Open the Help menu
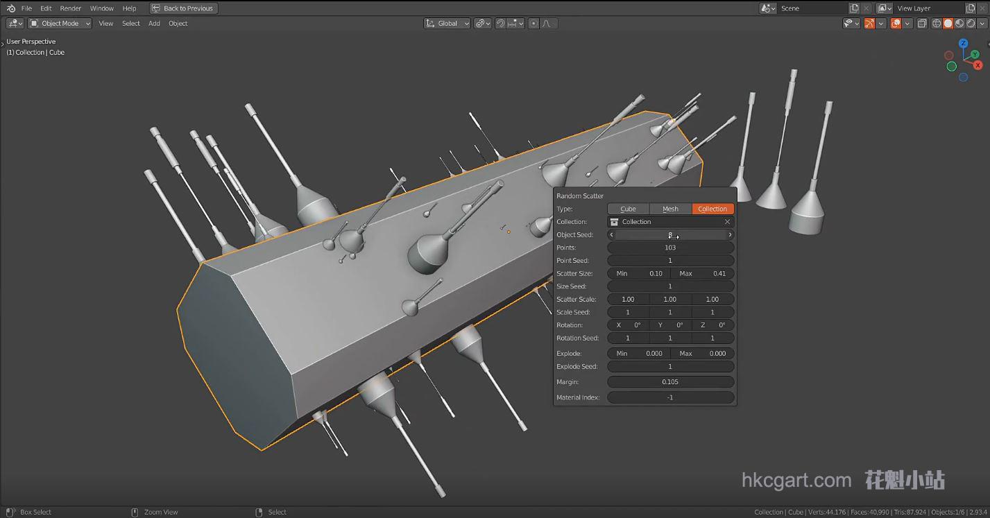This screenshot has height=518, width=990. [129, 8]
